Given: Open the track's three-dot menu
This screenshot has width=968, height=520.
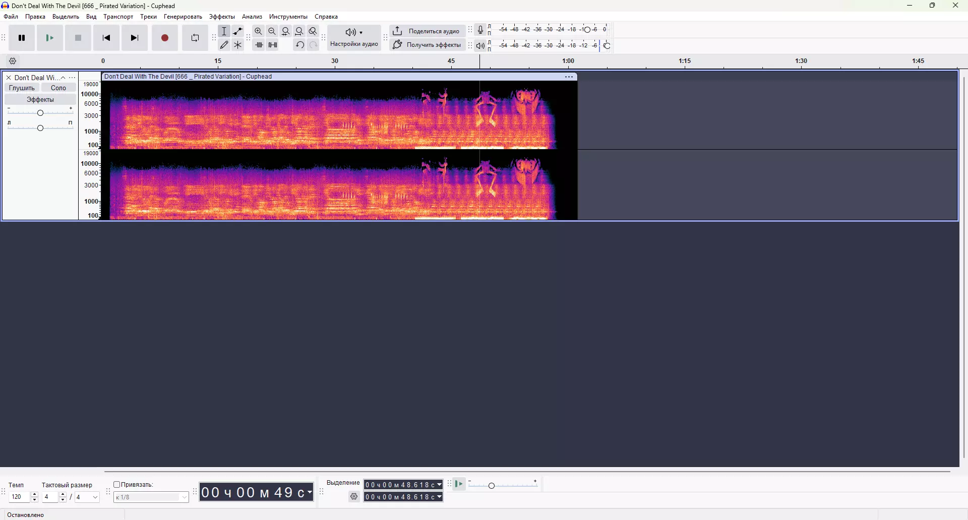Looking at the screenshot, I should [73, 78].
